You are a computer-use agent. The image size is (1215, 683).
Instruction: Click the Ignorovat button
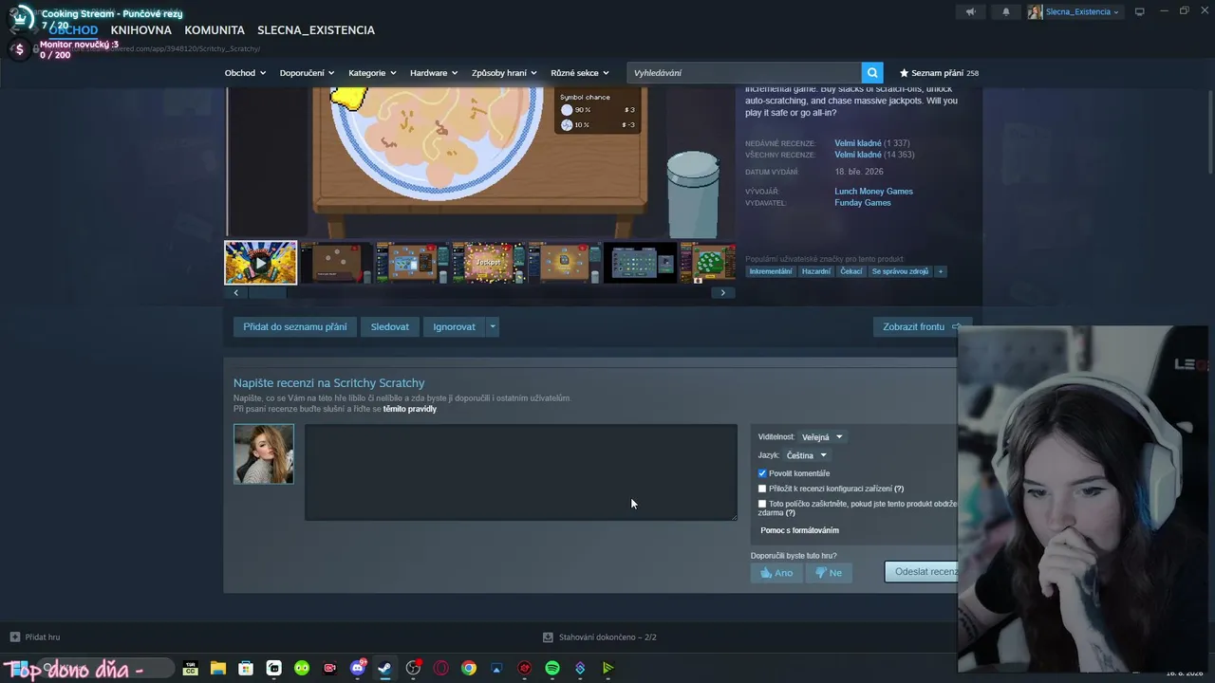pos(454,327)
